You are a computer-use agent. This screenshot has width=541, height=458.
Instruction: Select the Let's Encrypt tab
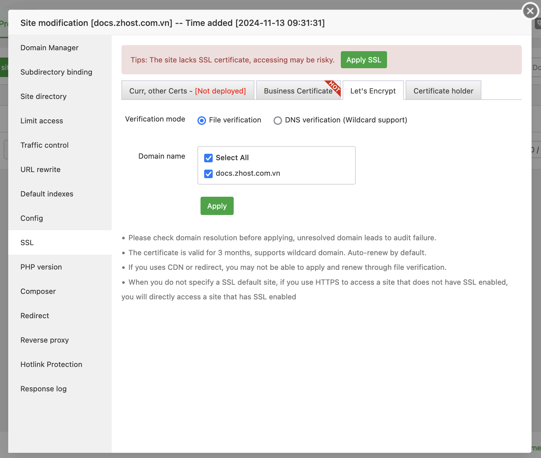point(373,90)
